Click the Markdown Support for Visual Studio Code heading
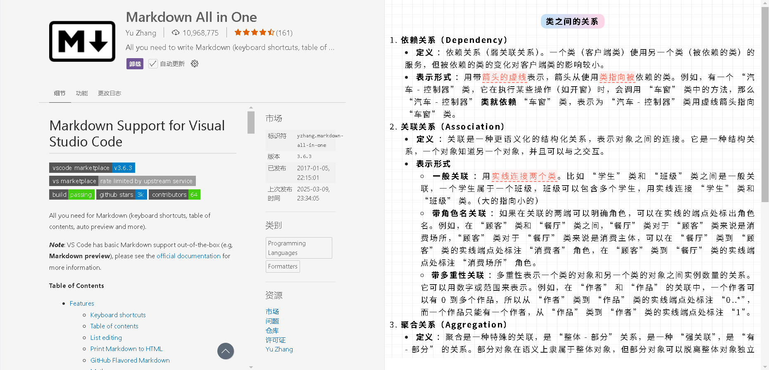Viewport: 769px width, 370px height. [137, 134]
